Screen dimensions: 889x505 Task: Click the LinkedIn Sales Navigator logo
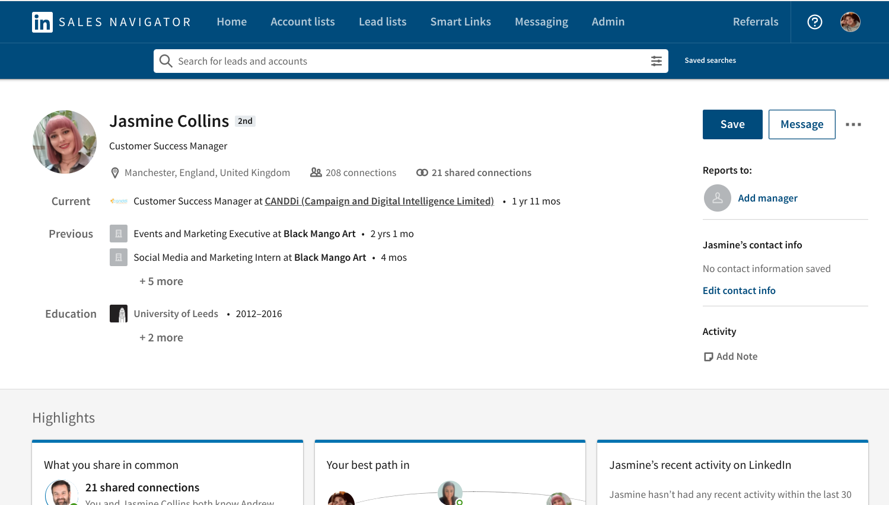(111, 22)
